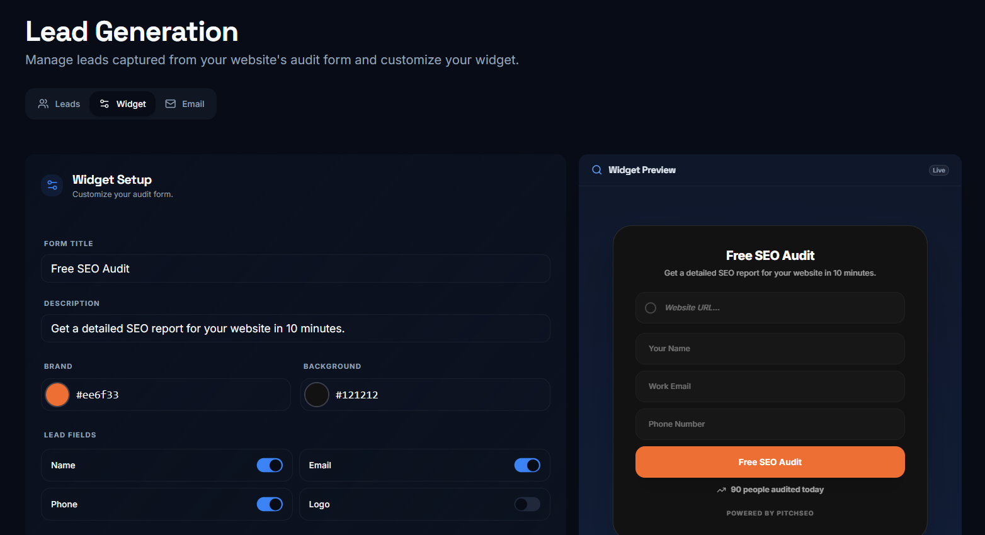Enable the Logo toggle
Viewport: 985px width, 535px height.
(527, 504)
